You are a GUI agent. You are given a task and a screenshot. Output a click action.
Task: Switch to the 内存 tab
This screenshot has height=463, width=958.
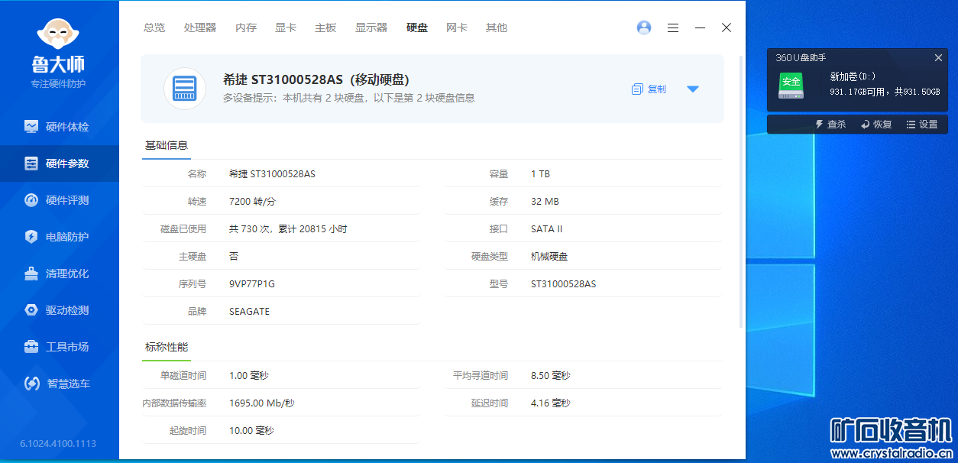click(246, 28)
